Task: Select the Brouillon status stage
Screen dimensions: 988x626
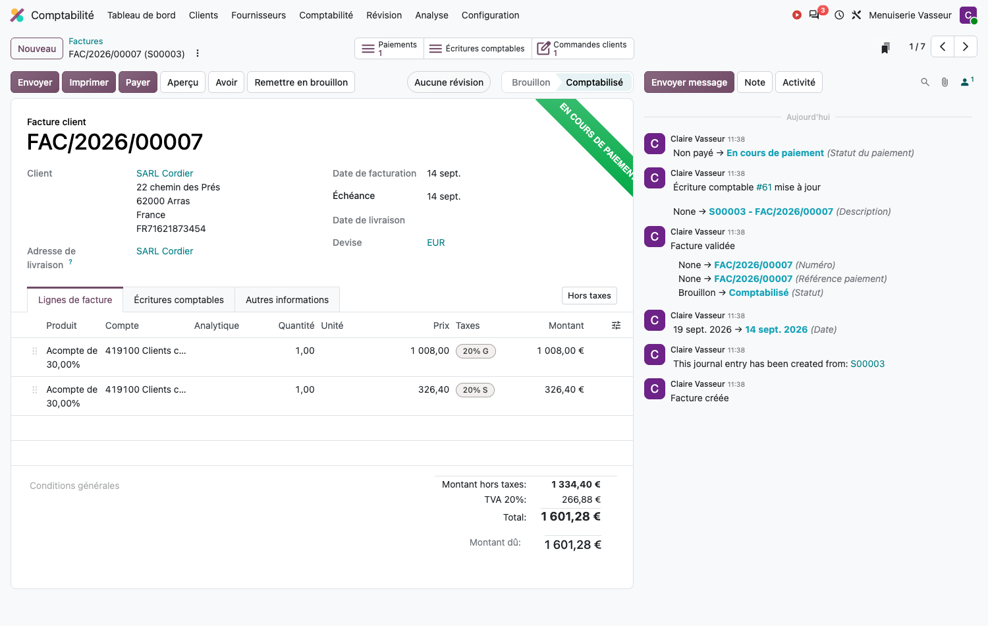Action: click(x=531, y=82)
